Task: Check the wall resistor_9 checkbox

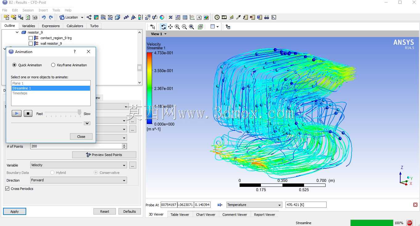Action: tap(31, 43)
